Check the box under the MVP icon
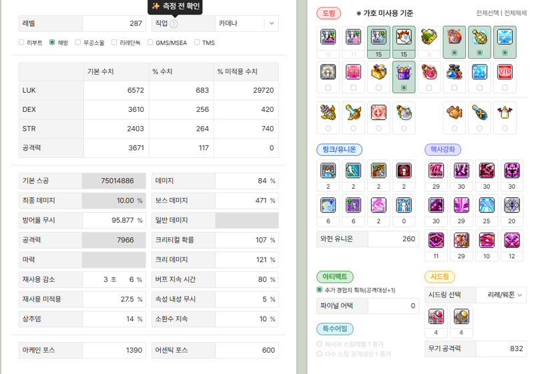 tap(479, 88)
